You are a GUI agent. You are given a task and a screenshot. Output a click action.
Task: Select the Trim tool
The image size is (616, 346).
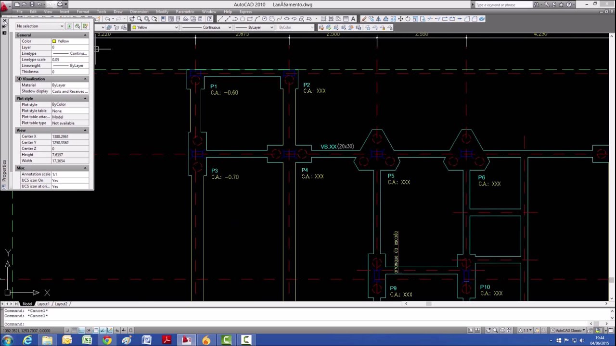coord(430,19)
